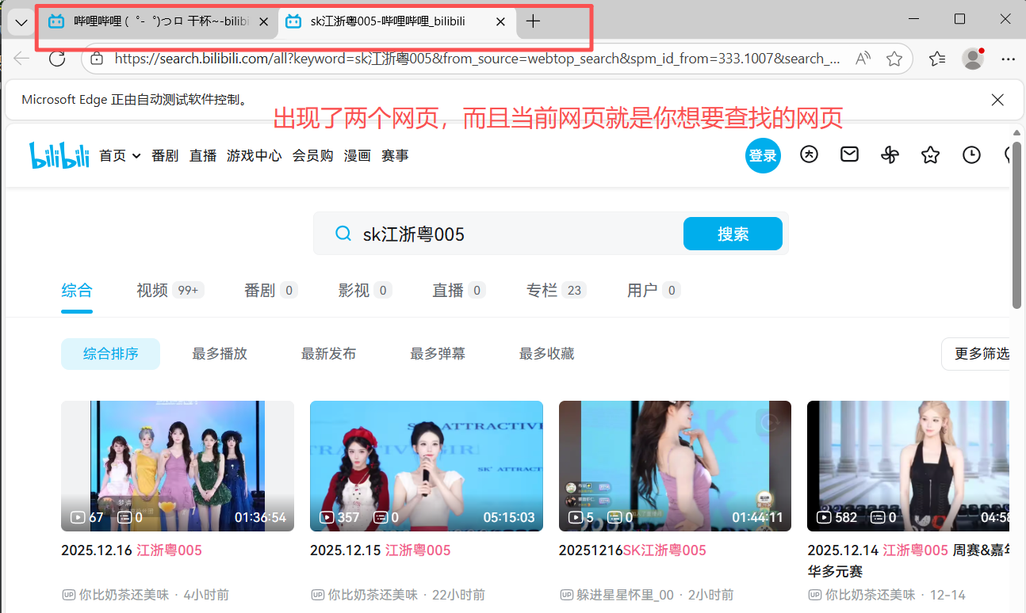Switch to 直播 results tab
The image size is (1026, 613).
tap(458, 291)
